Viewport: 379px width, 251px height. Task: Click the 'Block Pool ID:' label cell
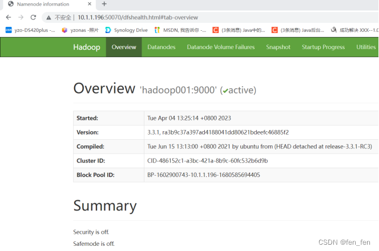(109, 175)
